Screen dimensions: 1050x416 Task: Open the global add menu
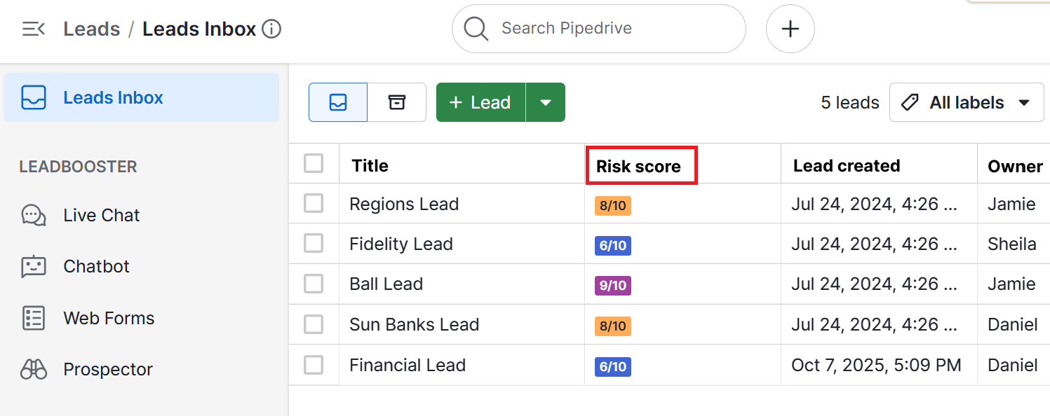(790, 29)
